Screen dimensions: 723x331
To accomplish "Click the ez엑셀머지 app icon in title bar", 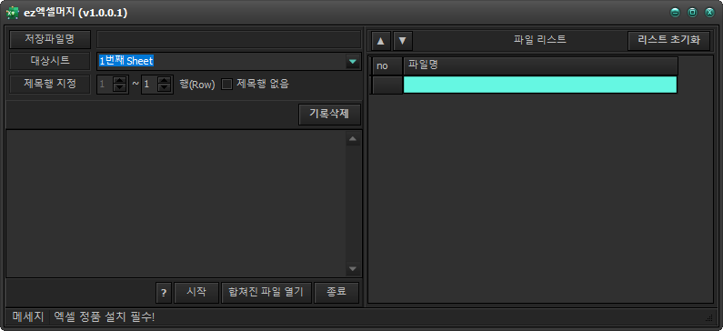I will click(13, 13).
